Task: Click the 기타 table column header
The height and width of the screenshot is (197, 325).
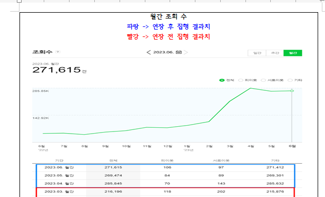Action: 275,161
